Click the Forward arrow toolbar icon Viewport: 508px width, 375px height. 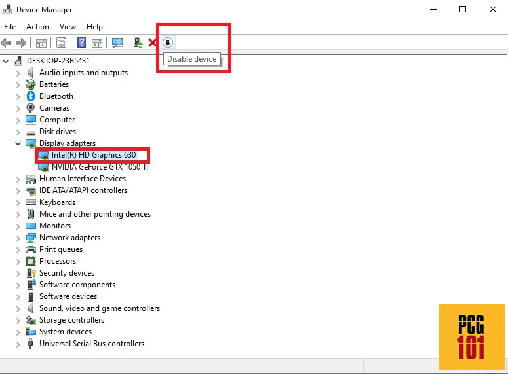point(21,43)
